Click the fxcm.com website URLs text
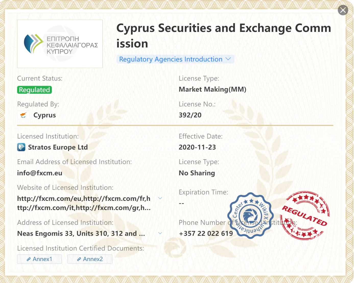354x283 pixels. click(x=84, y=203)
